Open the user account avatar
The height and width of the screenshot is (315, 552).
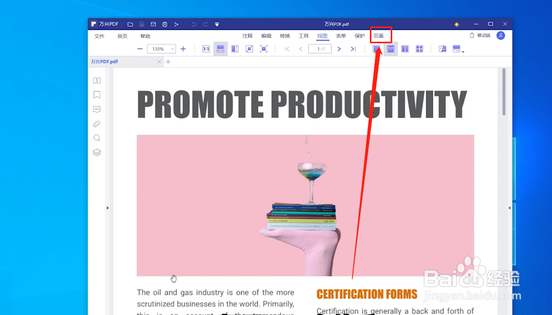tap(501, 36)
